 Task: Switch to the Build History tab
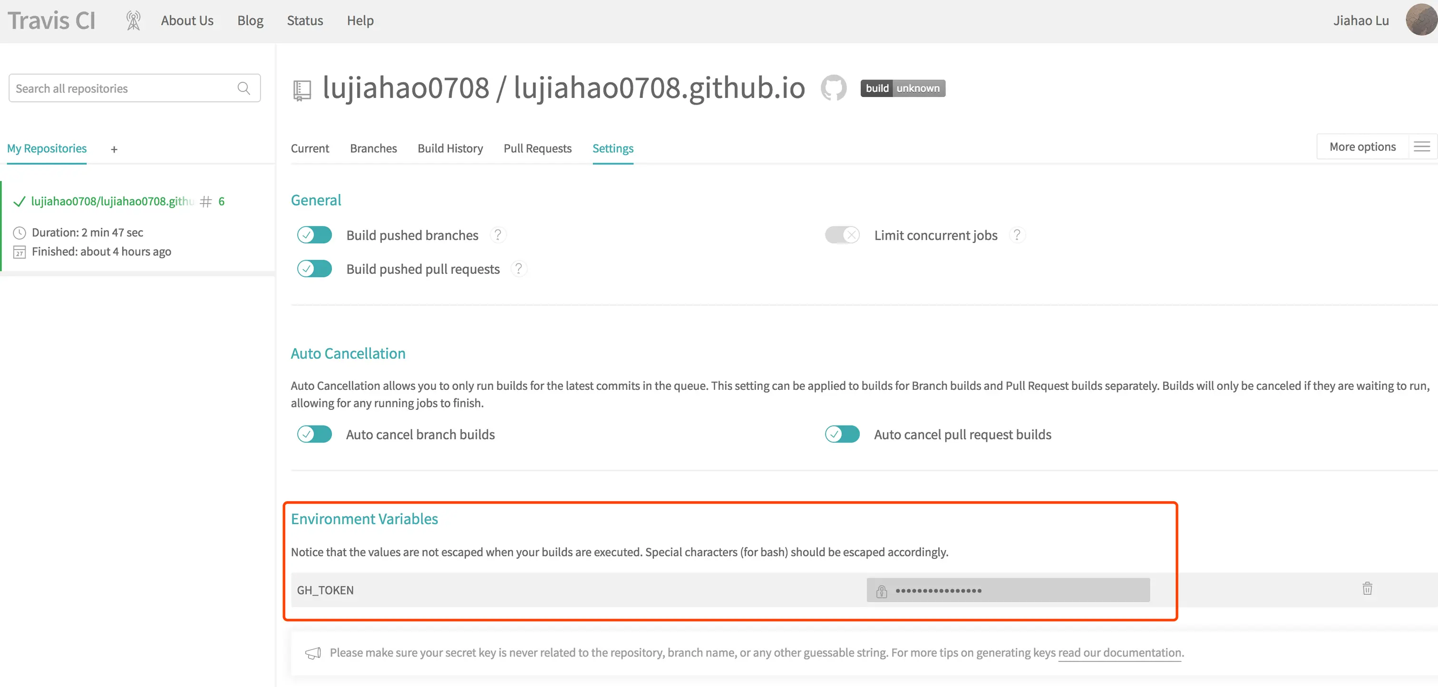[x=450, y=148]
